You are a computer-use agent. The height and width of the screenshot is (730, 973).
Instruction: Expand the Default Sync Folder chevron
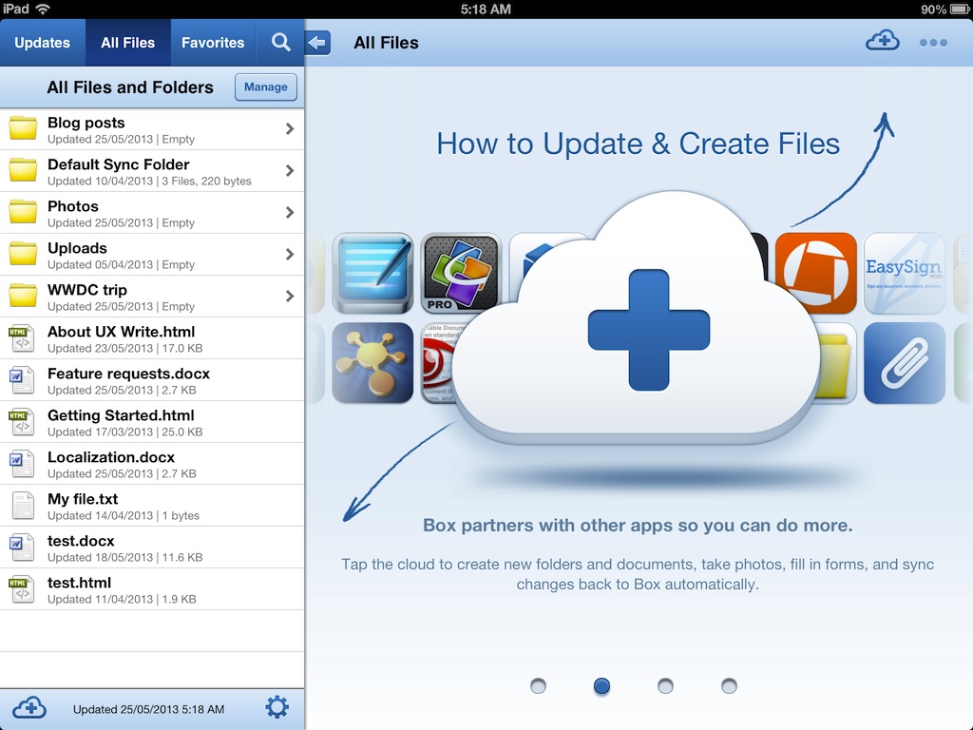pos(290,170)
